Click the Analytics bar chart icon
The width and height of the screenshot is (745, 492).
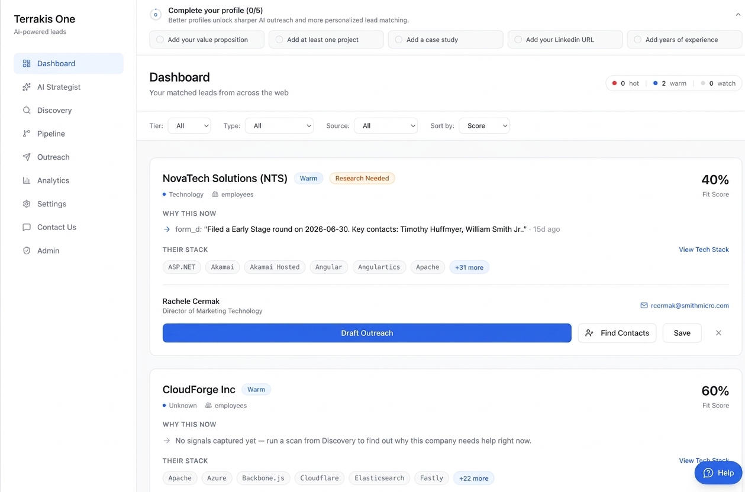tap(27, 180)
